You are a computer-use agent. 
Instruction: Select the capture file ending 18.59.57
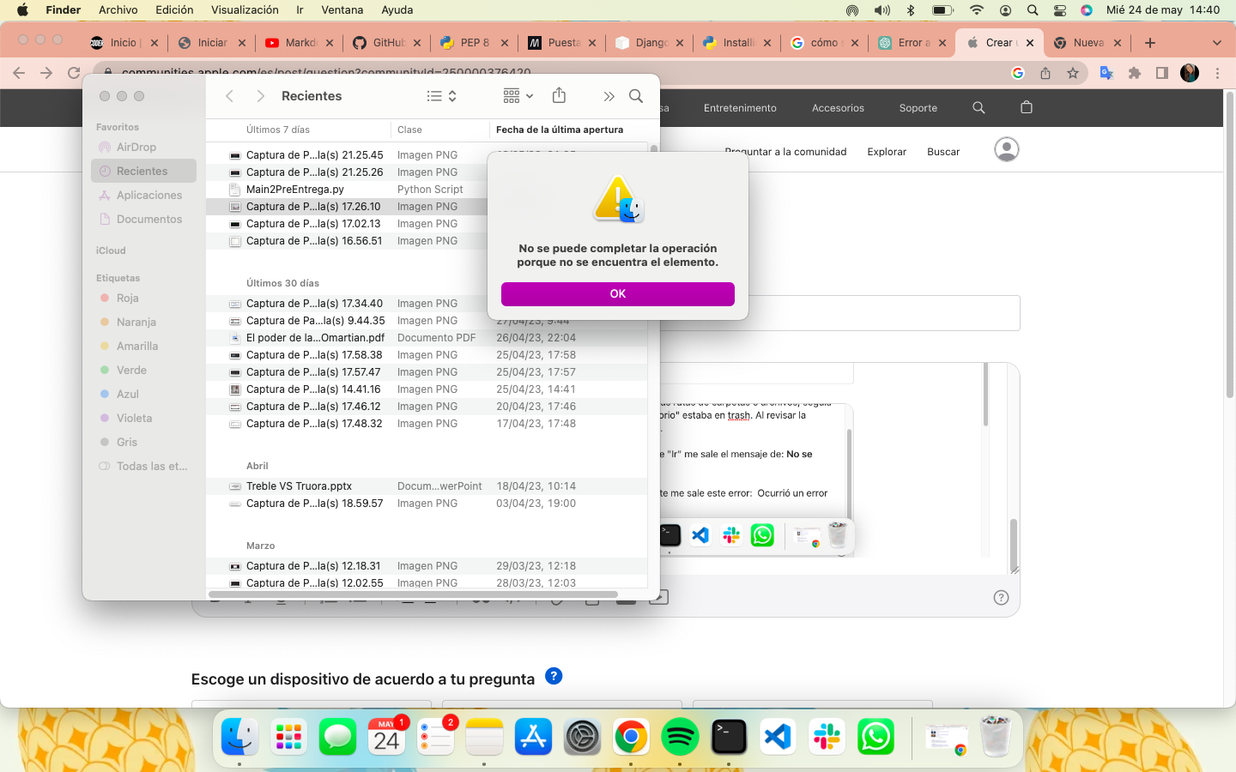pyautogui.click(x=314, y=504)
